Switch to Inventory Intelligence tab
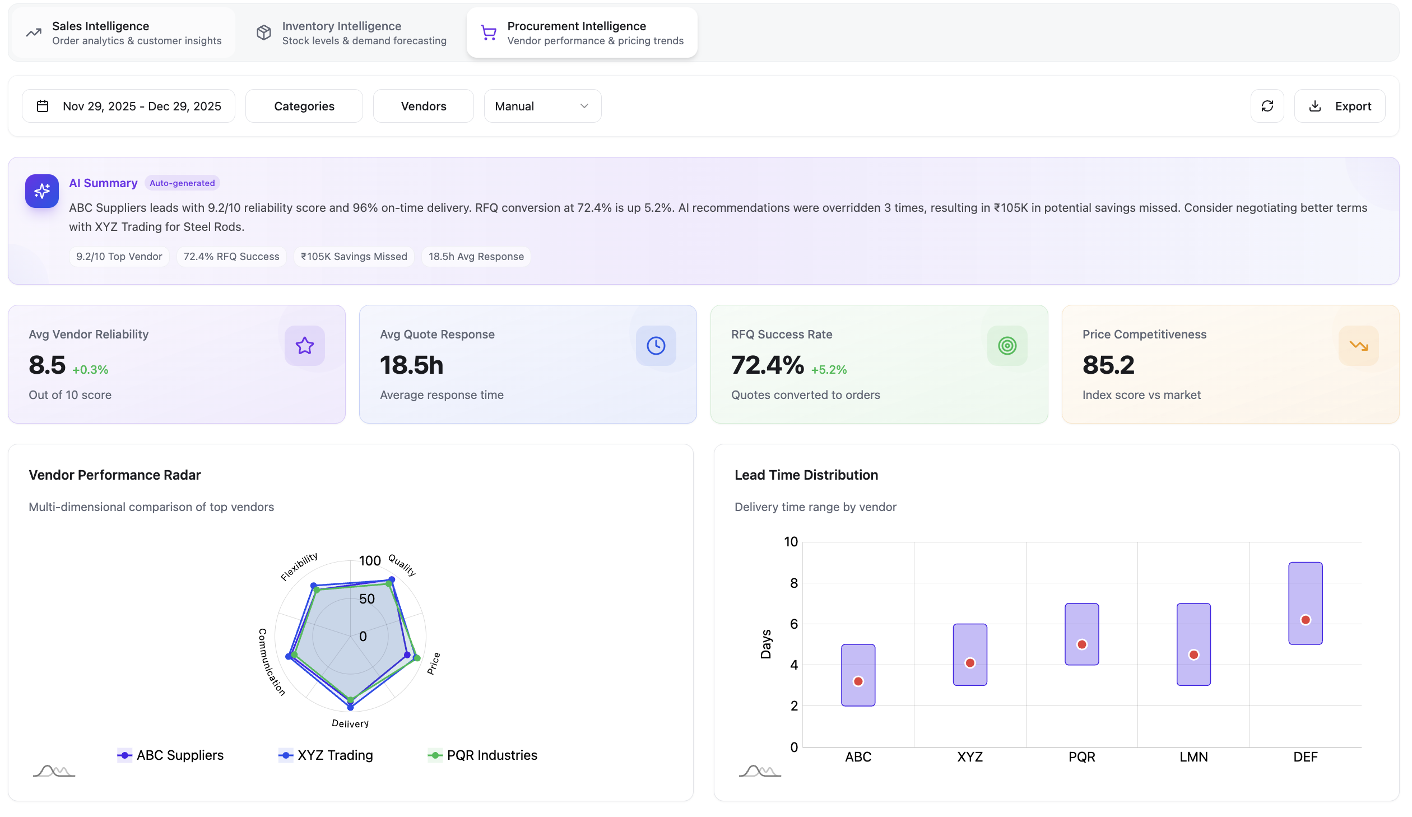1412x817 pixels. pos(351,33)
